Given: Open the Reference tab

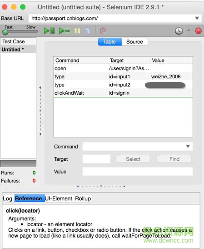Looking at the screenshot, I should [x=30, y=198].
